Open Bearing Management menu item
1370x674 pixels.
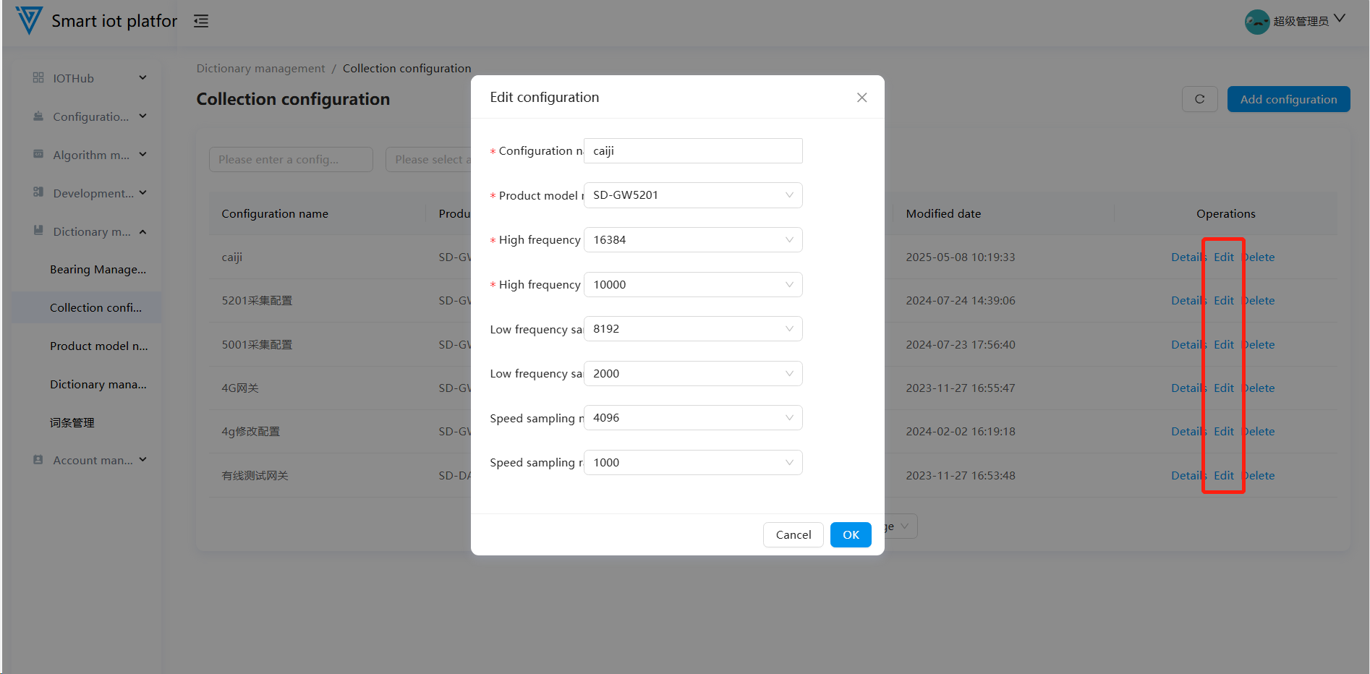click(x=98, y=270)
